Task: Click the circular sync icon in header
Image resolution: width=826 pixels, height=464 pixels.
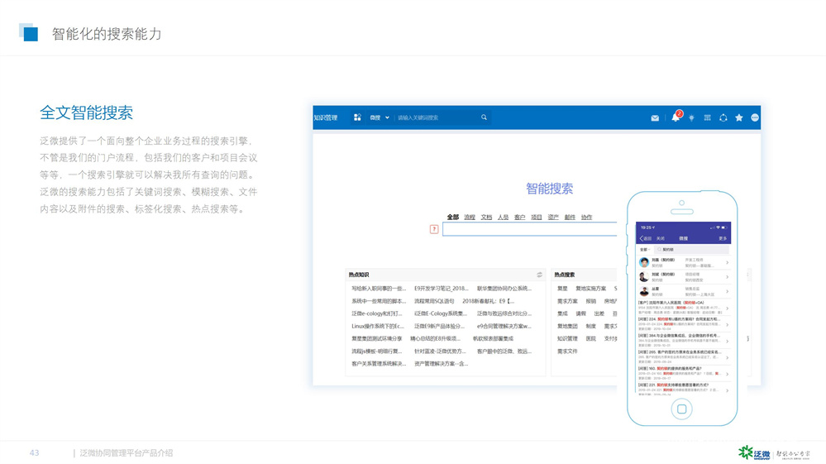Action: (x=723, y=117)
